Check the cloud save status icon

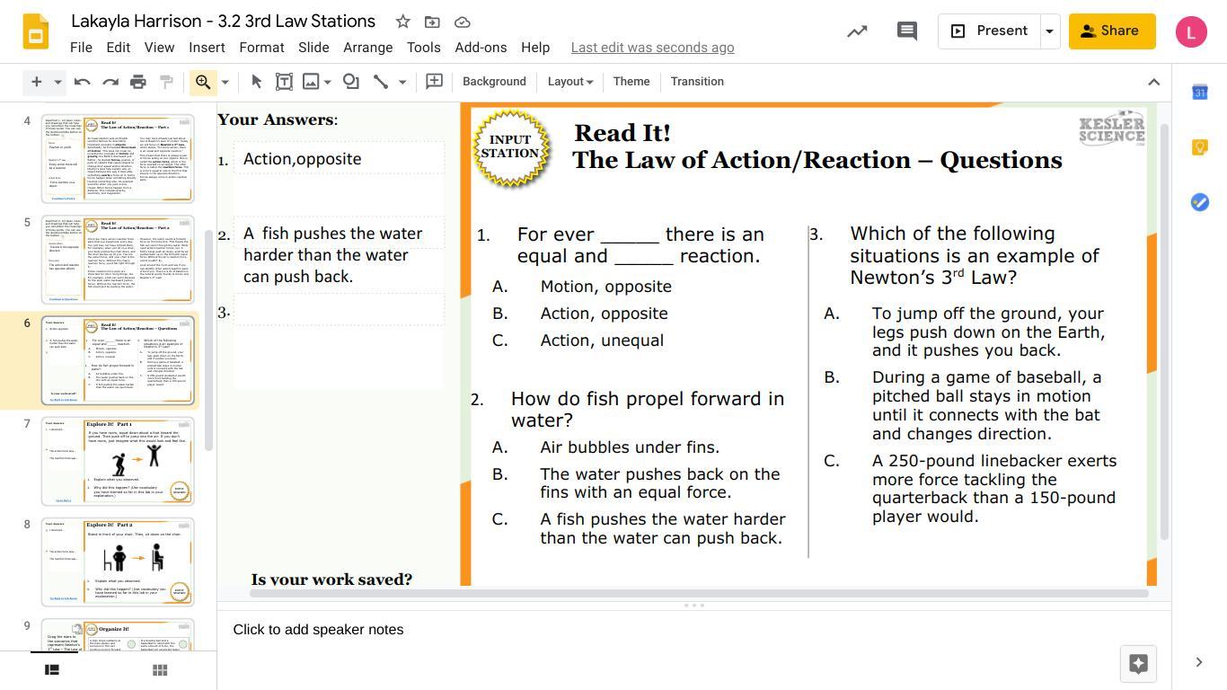(463, 22)
